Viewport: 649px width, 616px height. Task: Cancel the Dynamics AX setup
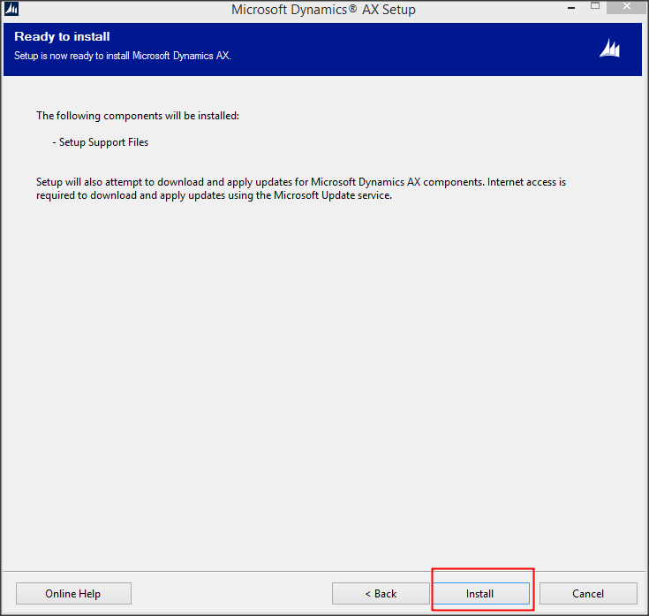588,593
